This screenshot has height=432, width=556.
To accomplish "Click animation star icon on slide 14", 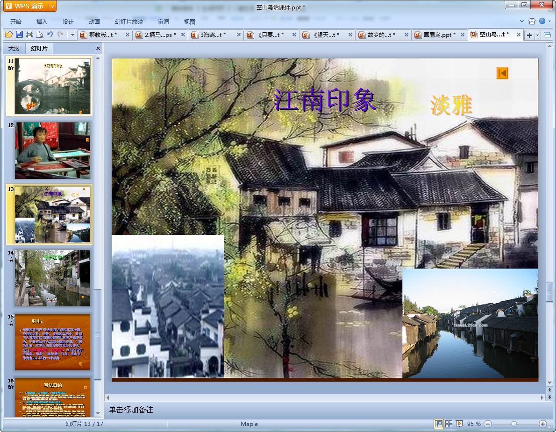I will click(x=11, y=259).
